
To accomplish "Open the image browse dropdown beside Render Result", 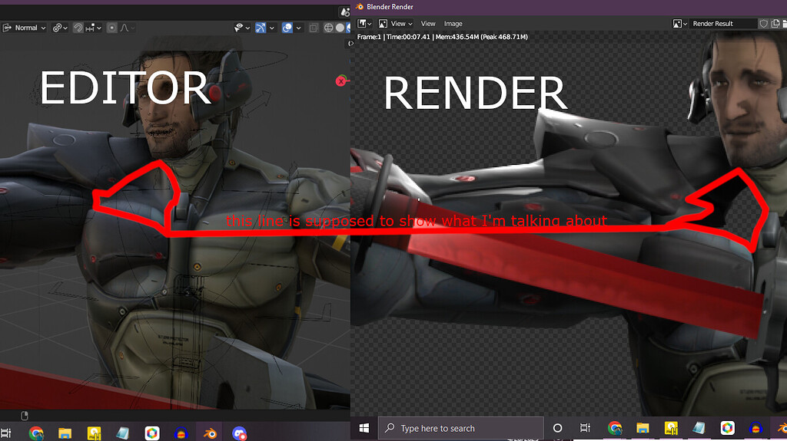I will pos(680,24).
